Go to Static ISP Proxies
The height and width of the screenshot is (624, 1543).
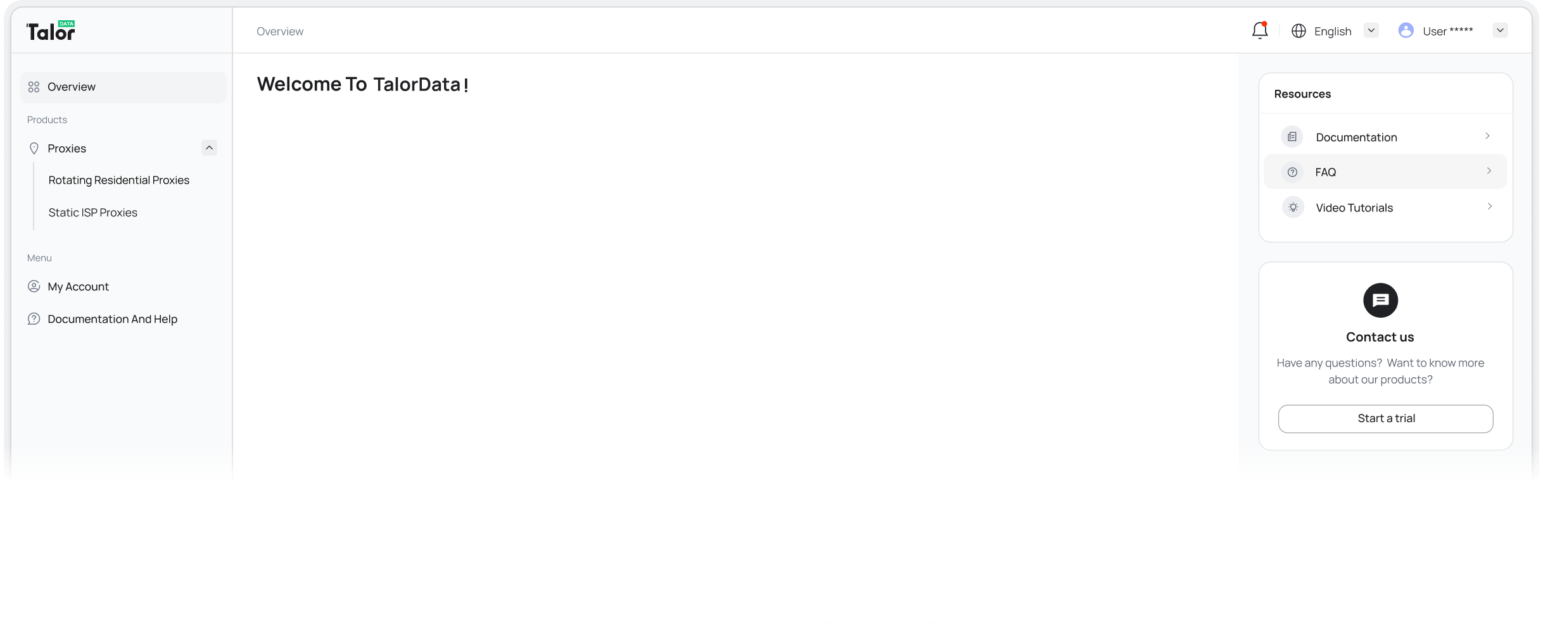[x=93, y=213]
